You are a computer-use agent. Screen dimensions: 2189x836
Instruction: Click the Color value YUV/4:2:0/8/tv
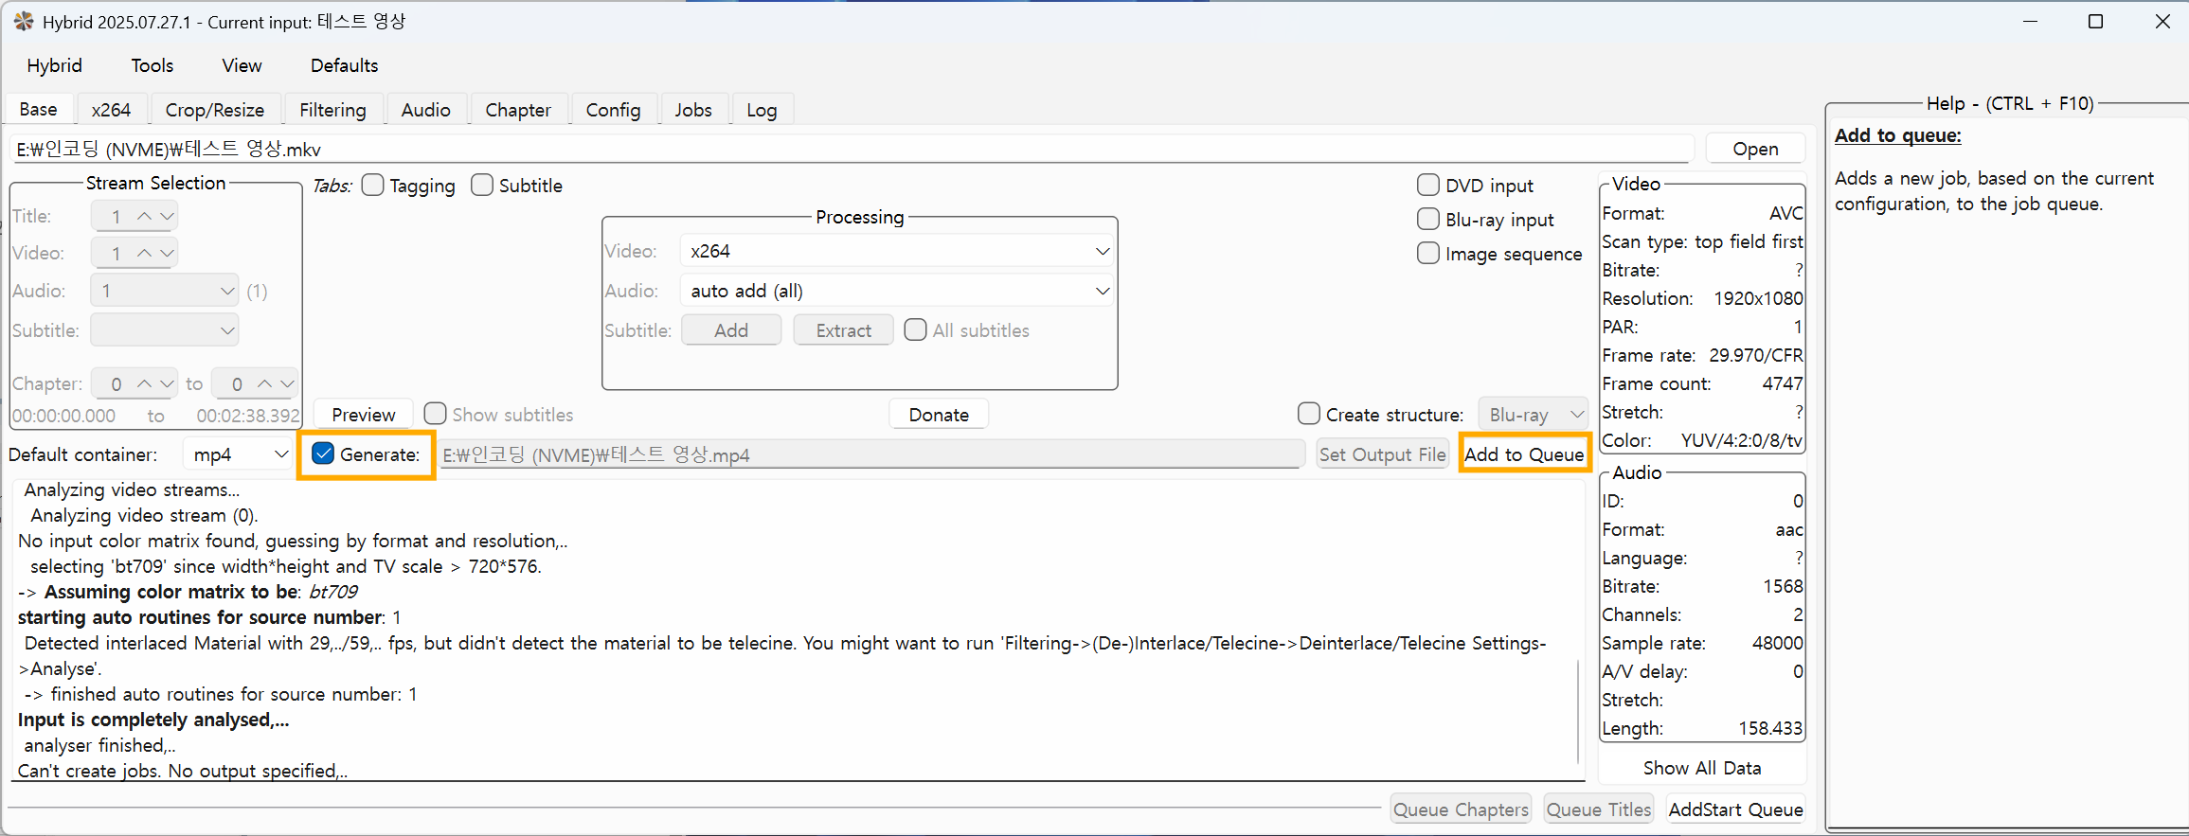tap(1742, 440)
